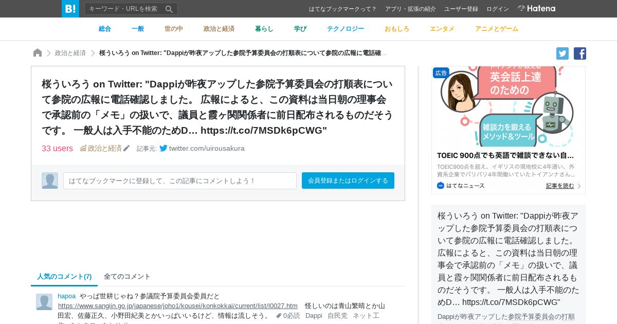Click the sidebar article excerpt starting Dappiが昨夜
The height and width of the screenshot is (324, 617).
point(506,318)
